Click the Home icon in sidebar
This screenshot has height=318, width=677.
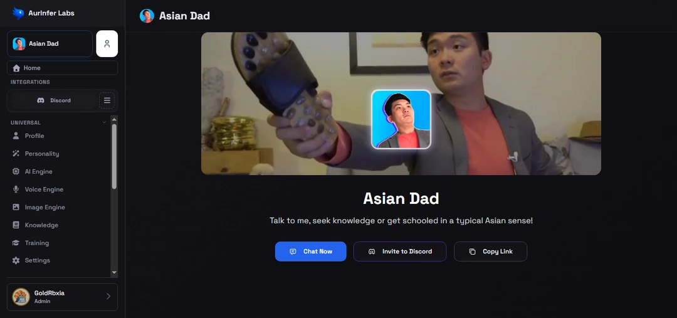[x=16, y=68]
